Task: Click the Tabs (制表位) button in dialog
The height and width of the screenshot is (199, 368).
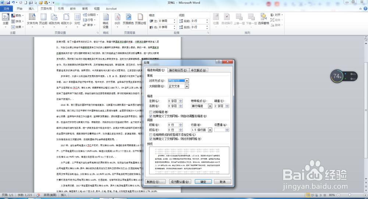Action: [156, 182]
